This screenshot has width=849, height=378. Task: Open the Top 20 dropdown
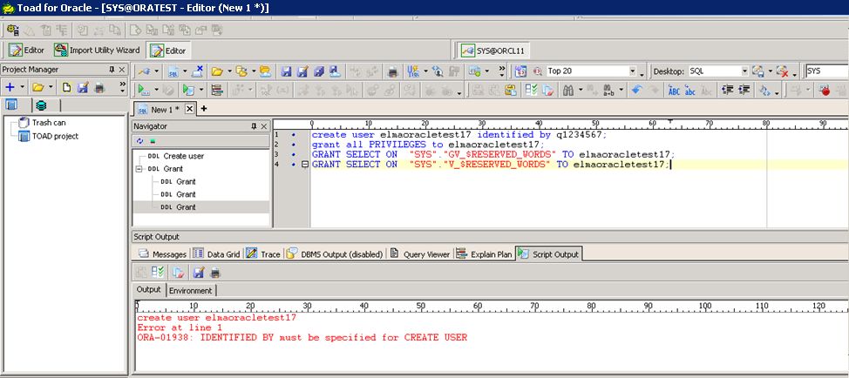click(633, 71)
